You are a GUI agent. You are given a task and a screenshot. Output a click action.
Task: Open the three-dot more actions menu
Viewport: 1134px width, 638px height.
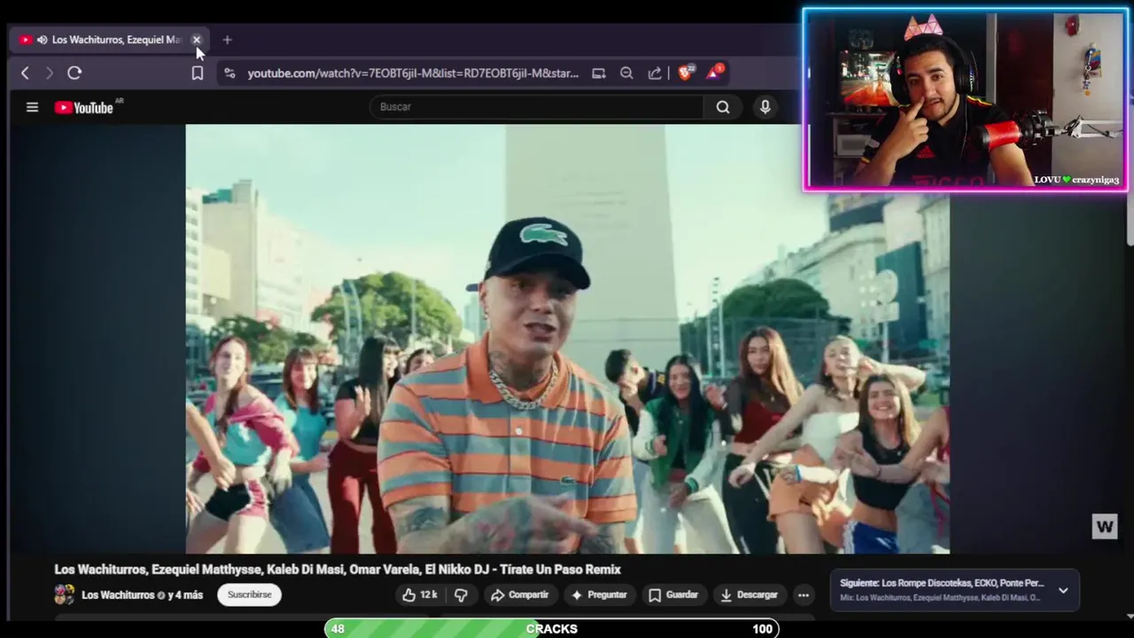coord(804,595)
